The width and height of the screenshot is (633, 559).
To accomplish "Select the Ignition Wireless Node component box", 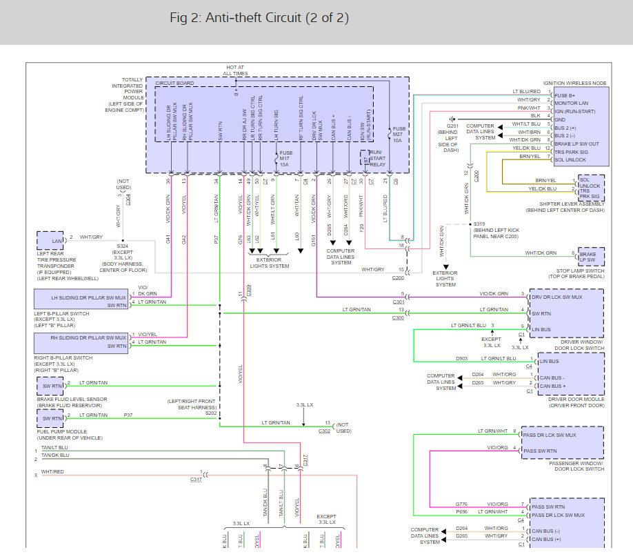I will [581, 126].
